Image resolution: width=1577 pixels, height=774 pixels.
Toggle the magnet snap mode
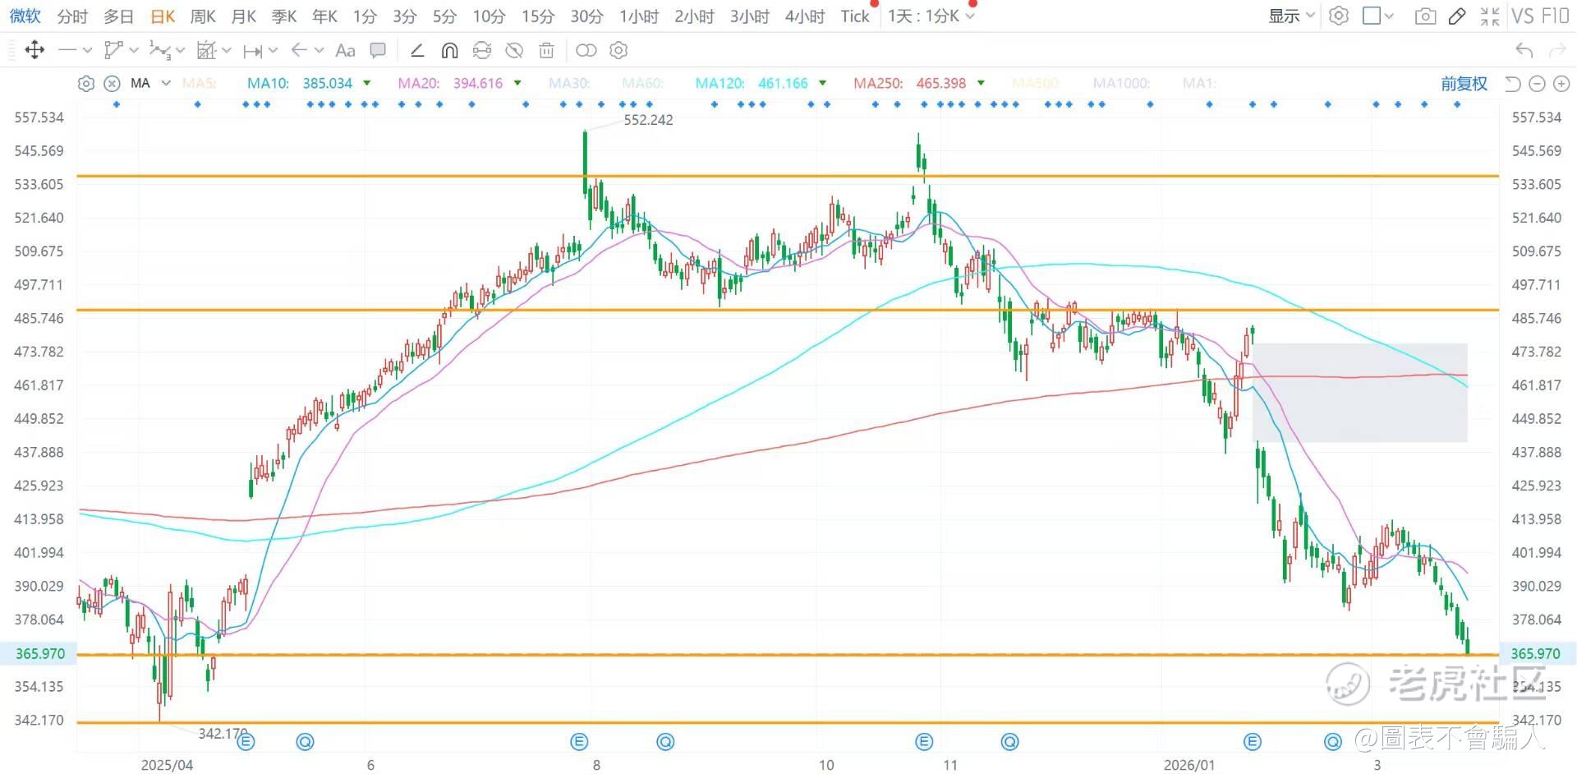click(x=449, y=51)
